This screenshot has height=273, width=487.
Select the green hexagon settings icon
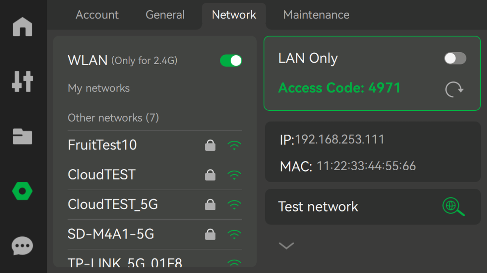pyautogui.click(x=22, y=191)
